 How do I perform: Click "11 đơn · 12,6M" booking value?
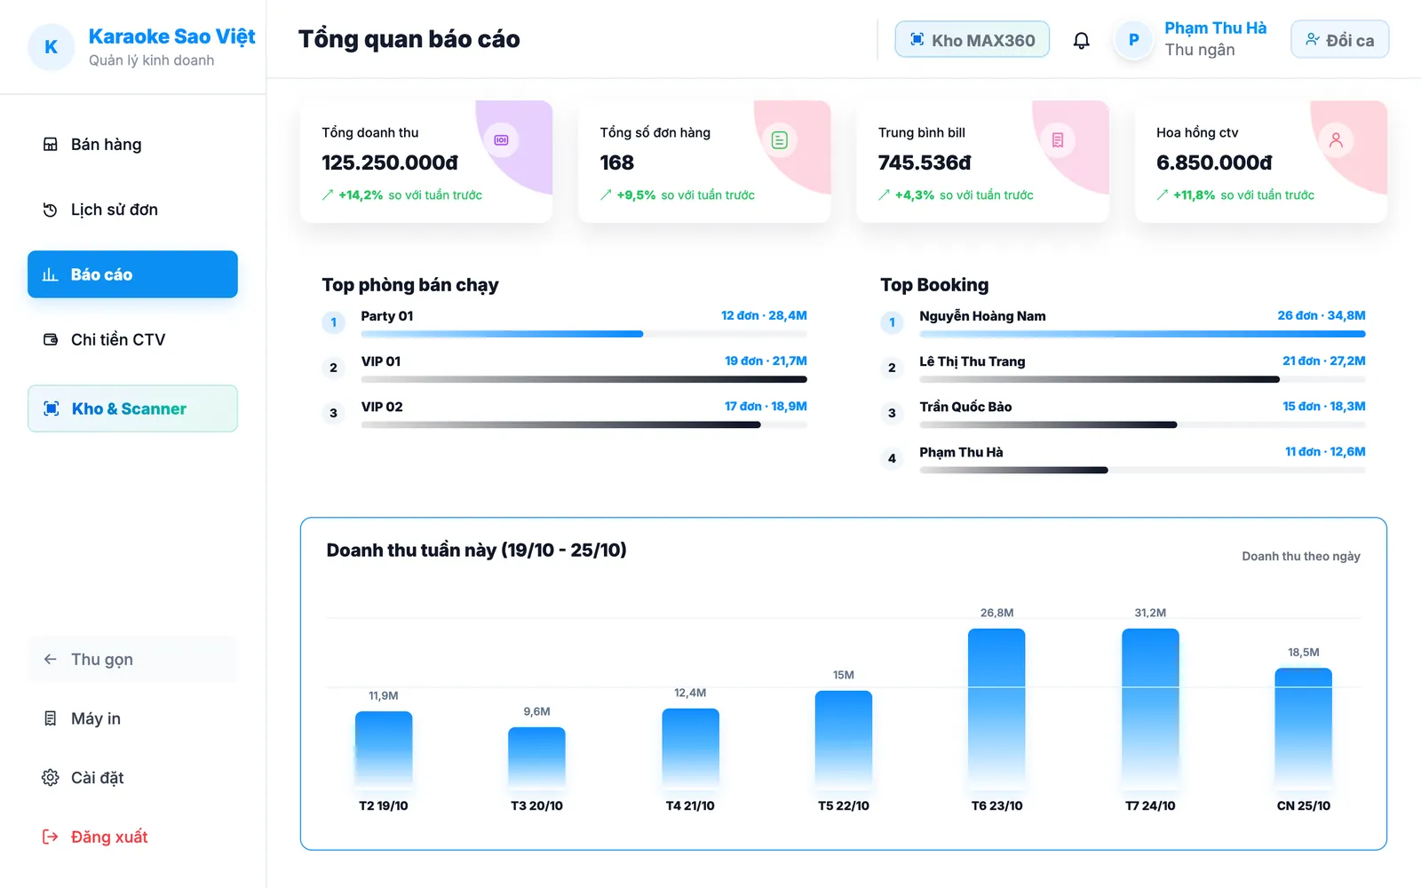coord(1325,452)
